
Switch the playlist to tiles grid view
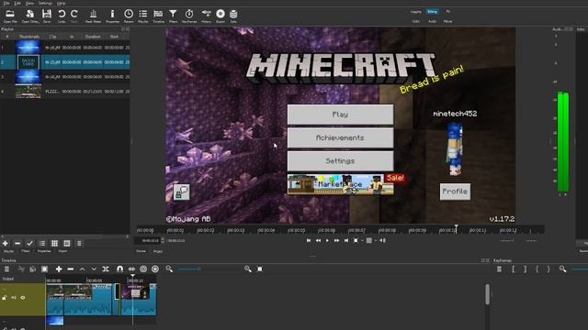tap(54, 244)
